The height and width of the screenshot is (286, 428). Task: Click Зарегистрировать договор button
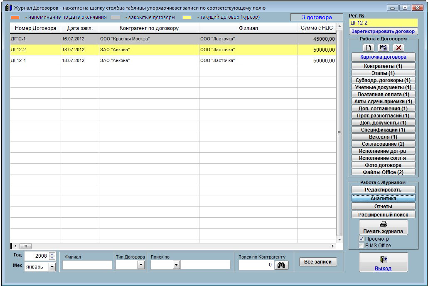383,31
